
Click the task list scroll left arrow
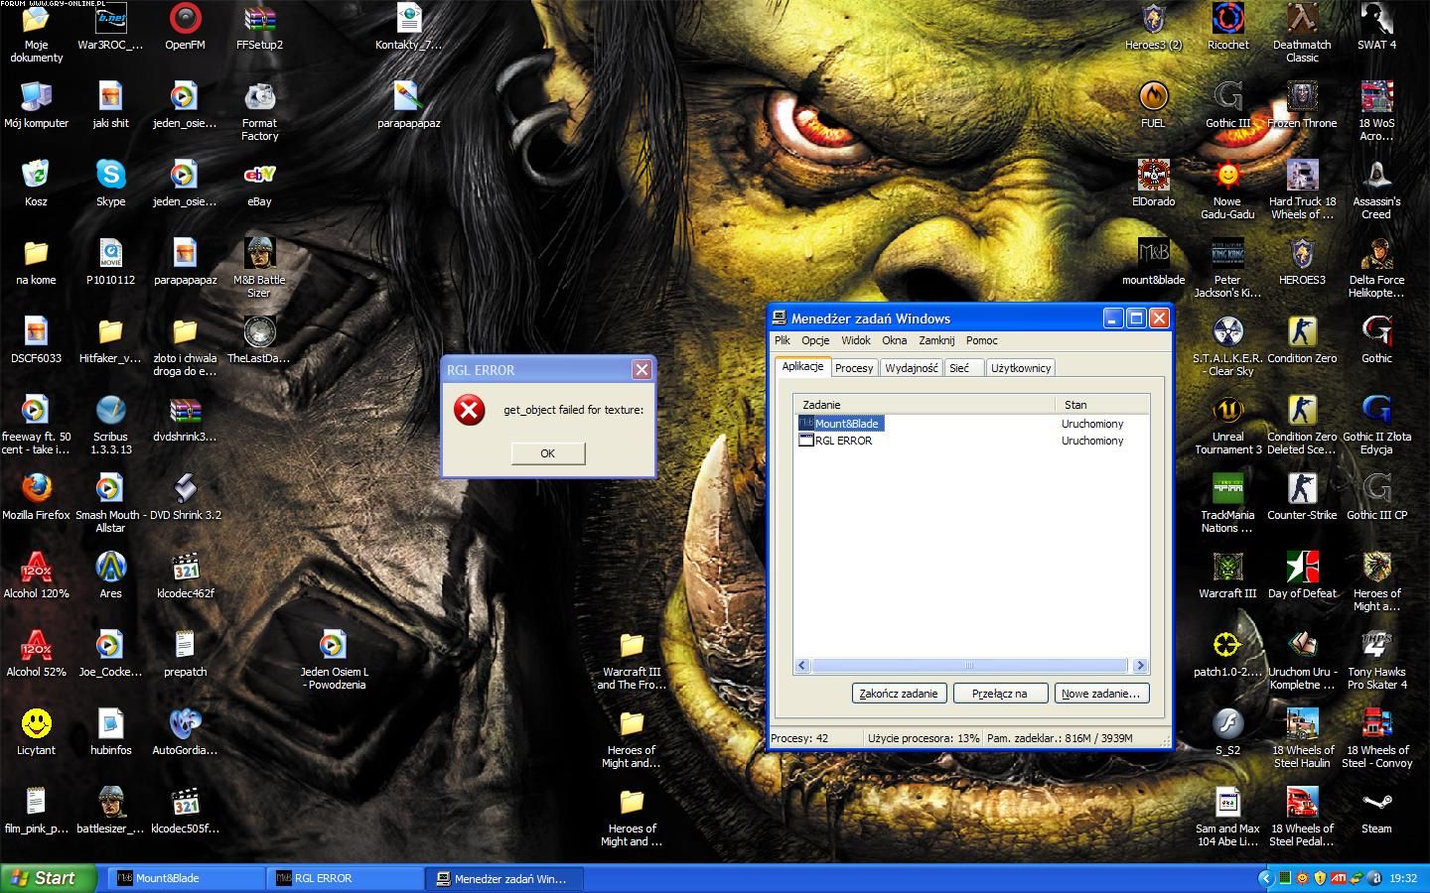point(803,666)
